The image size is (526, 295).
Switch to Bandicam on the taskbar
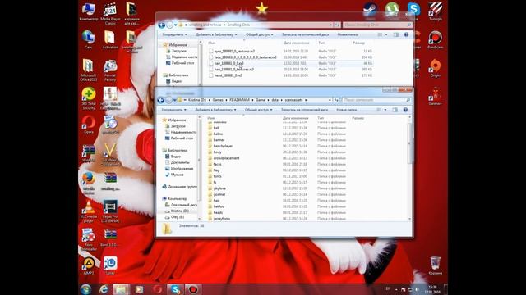point(193,289)
